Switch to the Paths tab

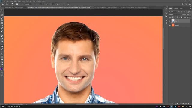point(181,8)
